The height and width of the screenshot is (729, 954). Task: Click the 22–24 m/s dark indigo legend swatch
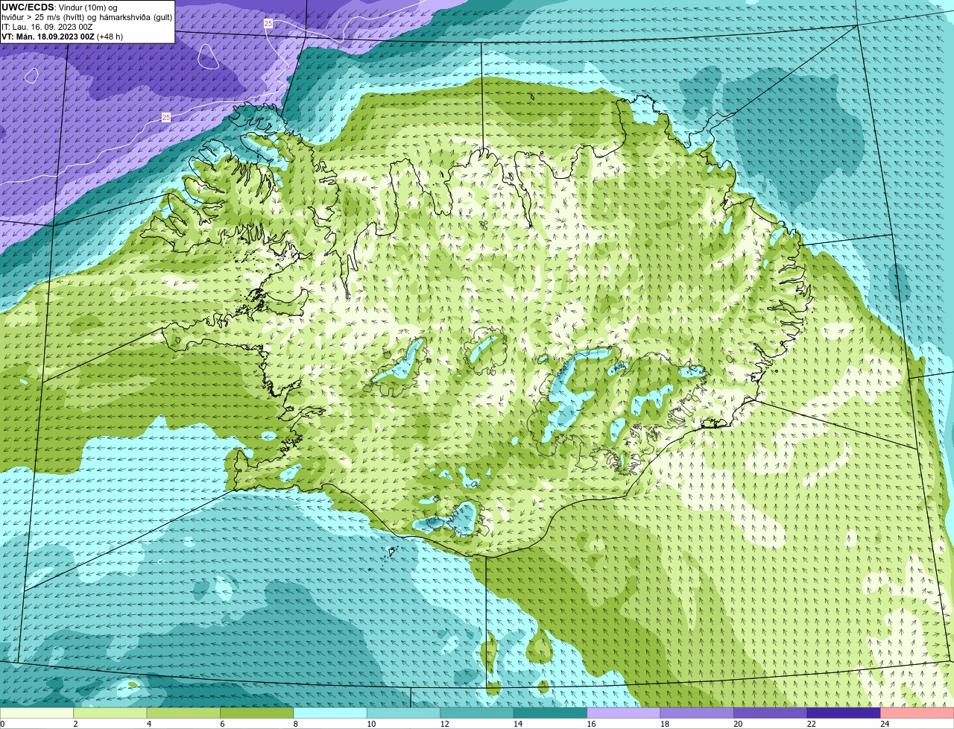844,713
